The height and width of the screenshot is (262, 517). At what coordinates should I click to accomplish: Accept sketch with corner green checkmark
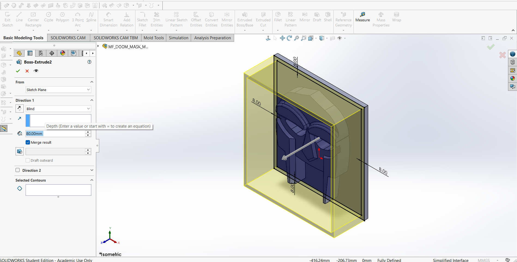(x=491, y=47)
